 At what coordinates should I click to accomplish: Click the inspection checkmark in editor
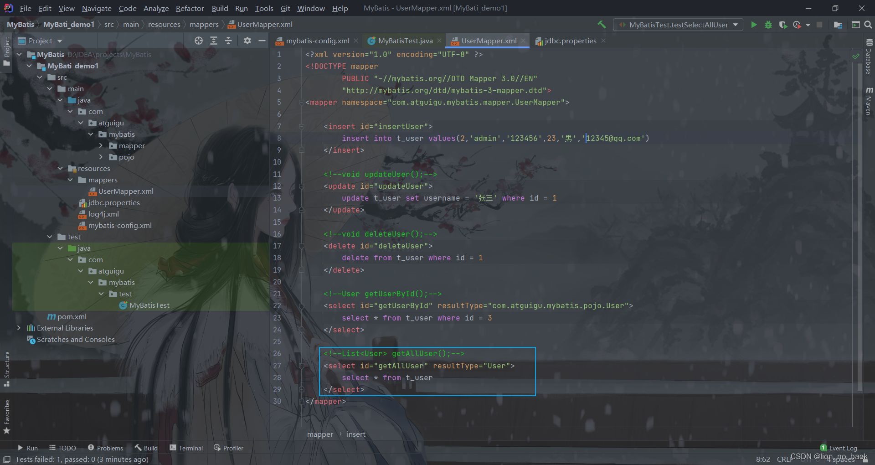tap(856, 56)
